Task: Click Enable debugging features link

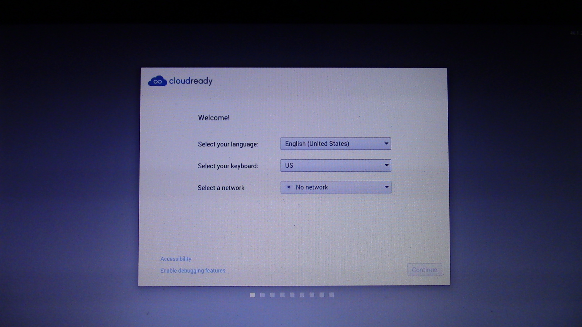Action: (193, 271)
